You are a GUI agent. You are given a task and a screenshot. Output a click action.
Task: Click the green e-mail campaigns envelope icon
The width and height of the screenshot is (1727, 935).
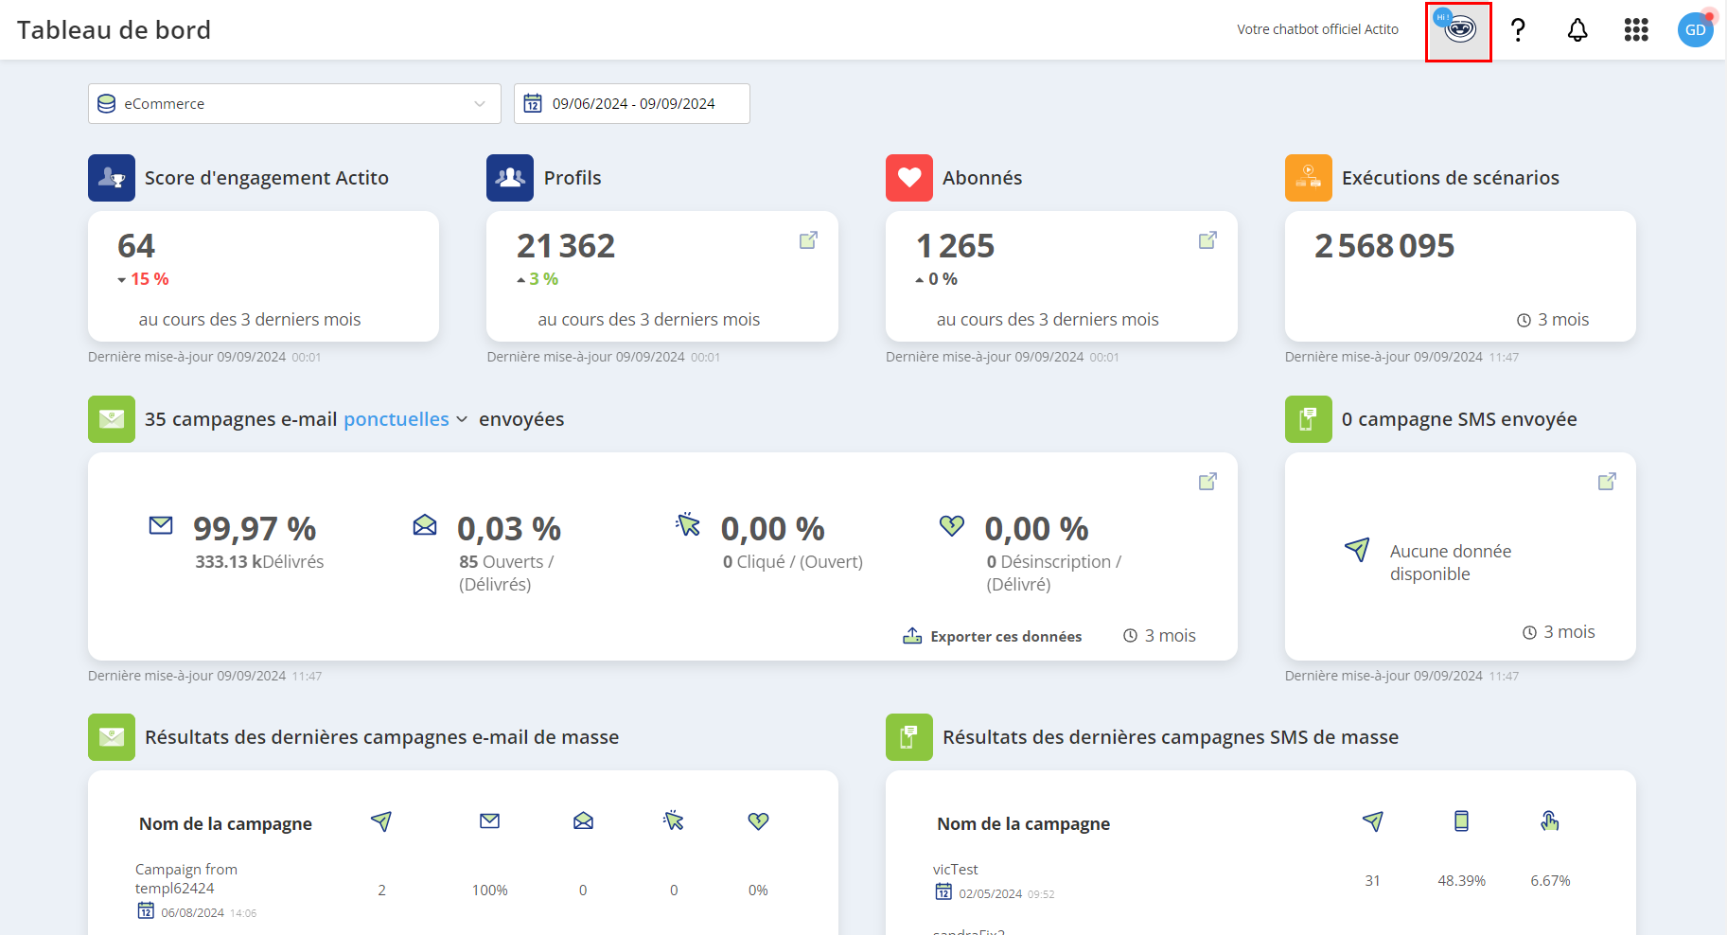112,419
